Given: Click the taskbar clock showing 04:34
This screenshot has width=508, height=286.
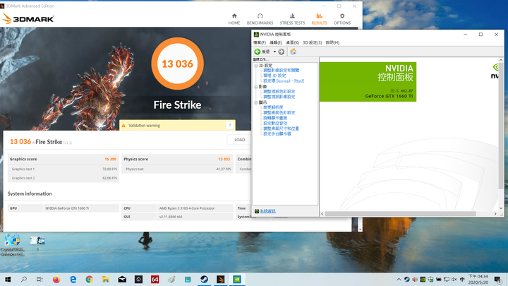Looking at the screenshot, I should click(x=478, y=279).
